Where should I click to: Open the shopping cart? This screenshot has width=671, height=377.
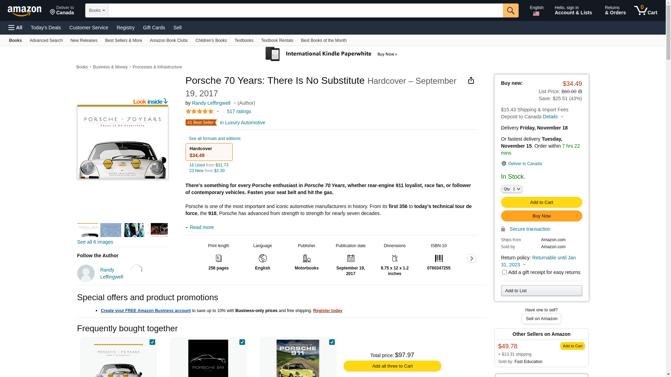[x=646, y=10]
